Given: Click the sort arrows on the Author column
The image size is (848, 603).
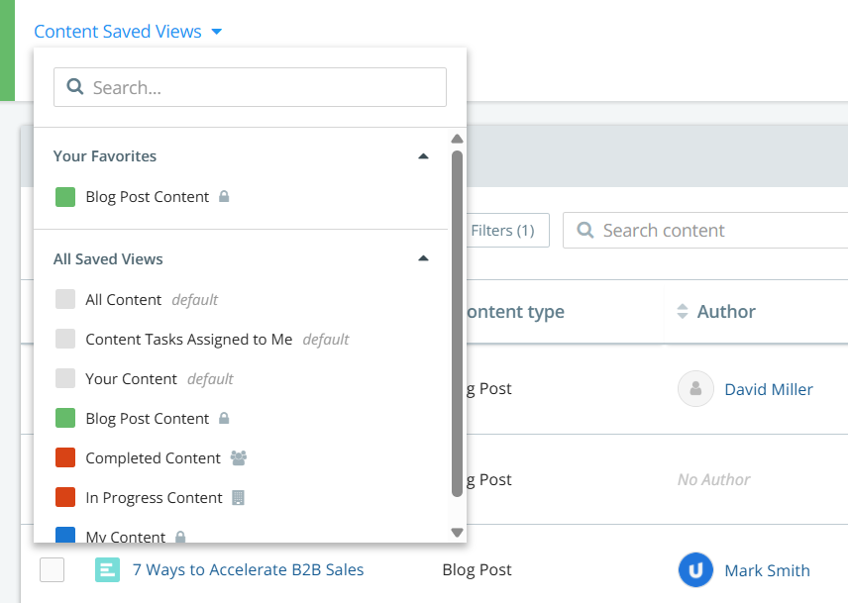Looking at the screenshot, I should pos(682,312).
